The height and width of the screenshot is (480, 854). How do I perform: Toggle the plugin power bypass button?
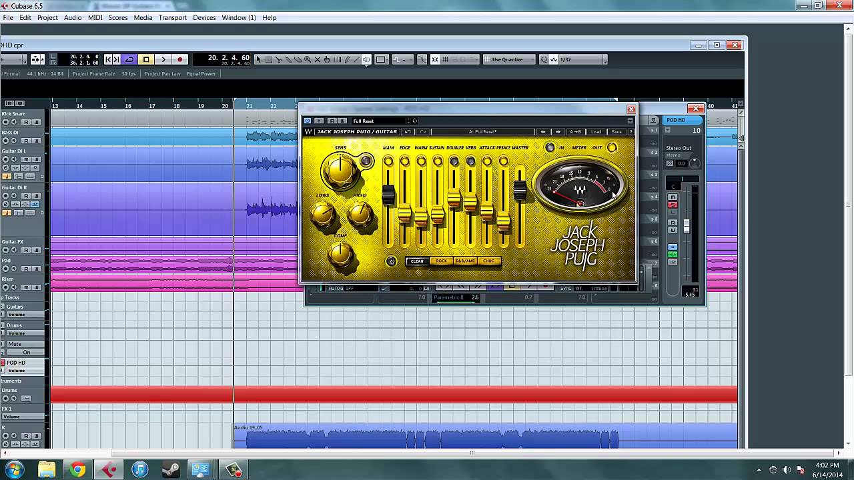(308, 121)
